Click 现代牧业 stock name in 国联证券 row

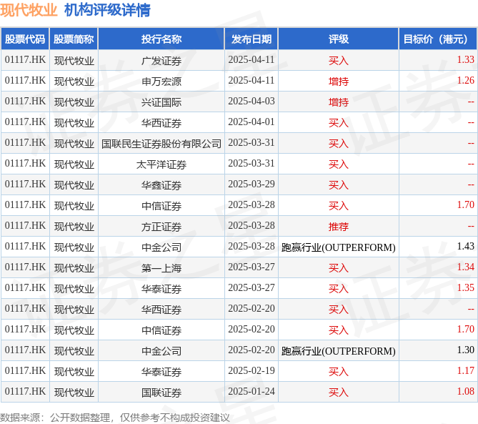point(74,393)
